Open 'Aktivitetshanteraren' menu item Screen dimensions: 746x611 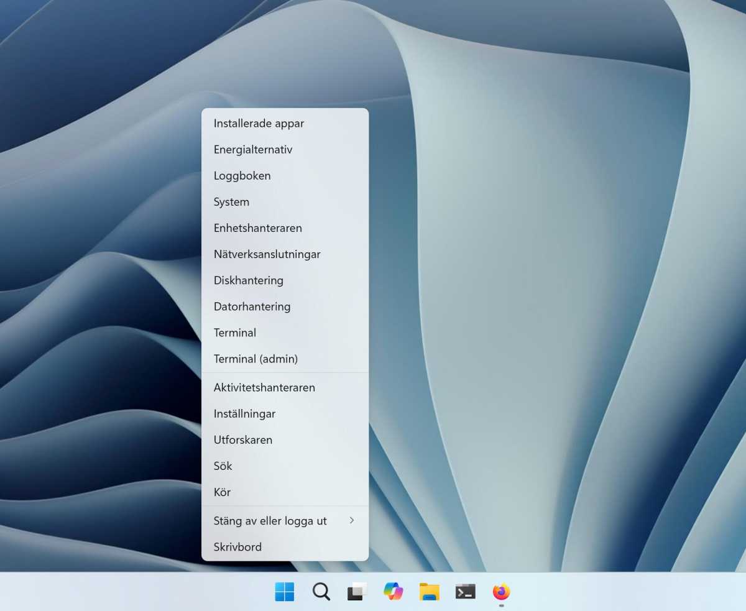(264, 387)
